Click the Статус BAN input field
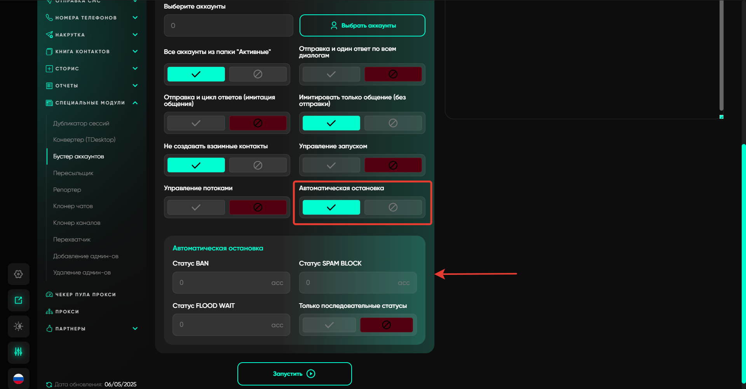Image resolution: width=746 pixels, height=389 pixels. tap(225, 283)
